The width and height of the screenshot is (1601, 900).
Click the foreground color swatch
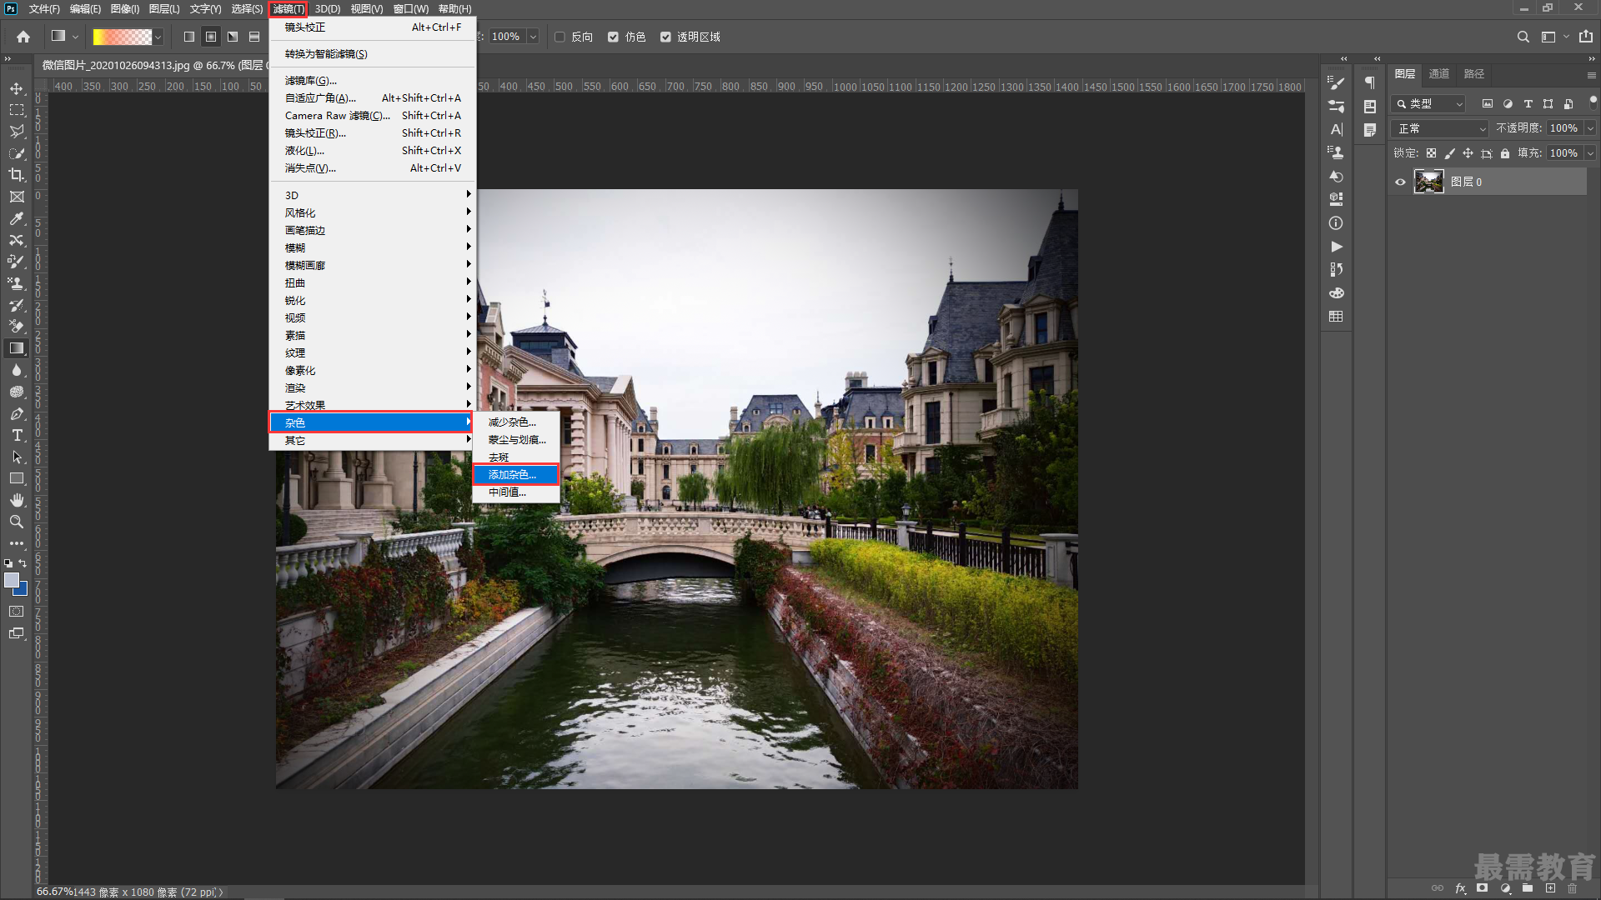(x=11, y=580)
